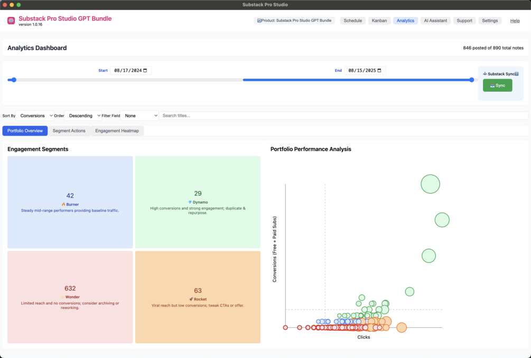Screen dimensions: 531x358
Task: Open the Sort By Conversions dropdown
Action: 35,116
